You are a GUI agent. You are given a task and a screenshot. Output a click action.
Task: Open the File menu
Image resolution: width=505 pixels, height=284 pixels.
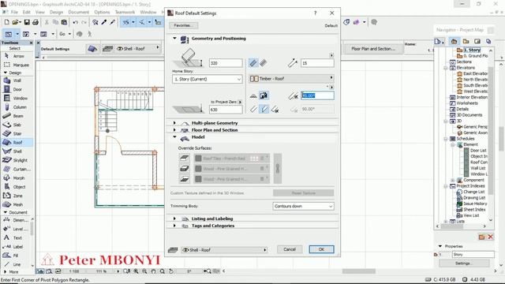coord(14,12)
